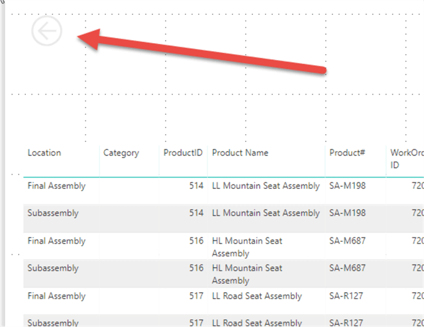Click the Product# column header
The height and width of the screenshot is (327, 424).
tap(347, 153)
